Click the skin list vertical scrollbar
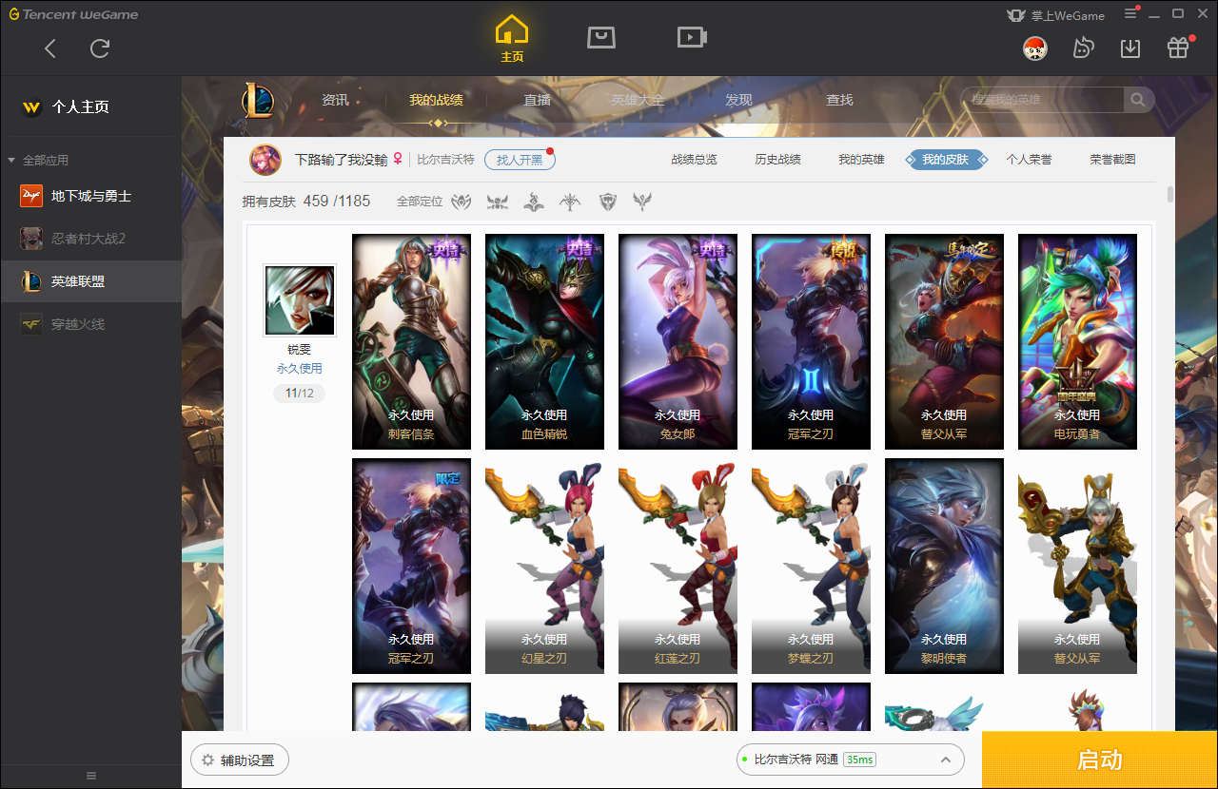 (x=1170, y=195)
